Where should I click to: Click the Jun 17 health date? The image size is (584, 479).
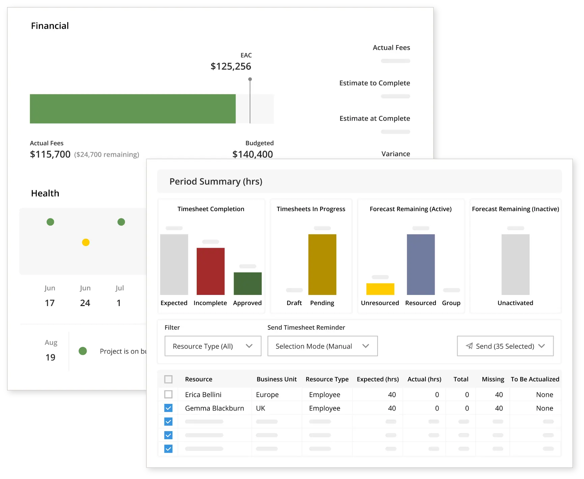[50, 296]
